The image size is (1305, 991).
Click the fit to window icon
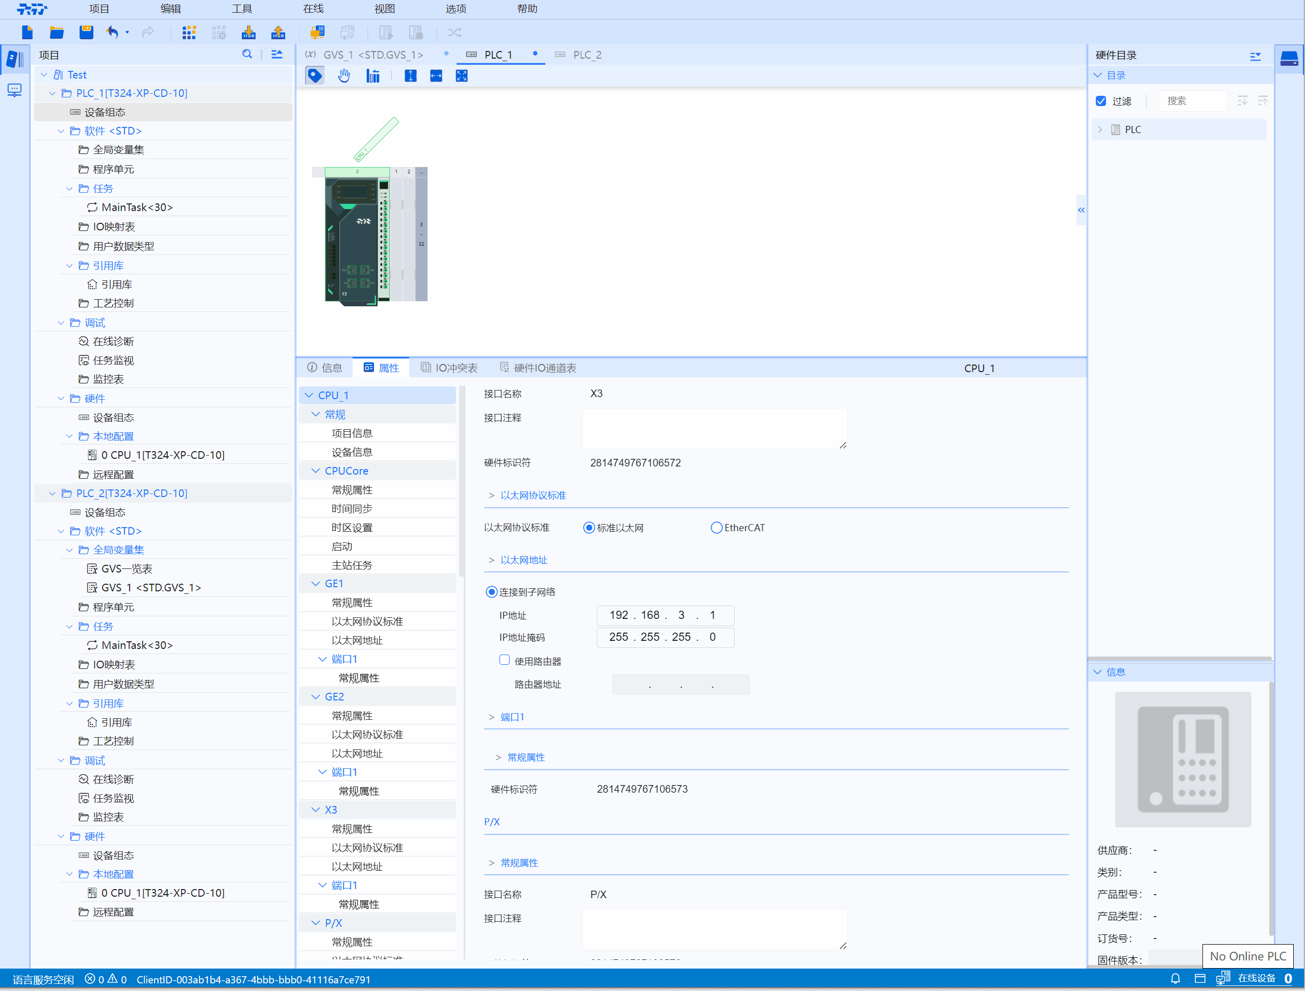click(462, 75)
